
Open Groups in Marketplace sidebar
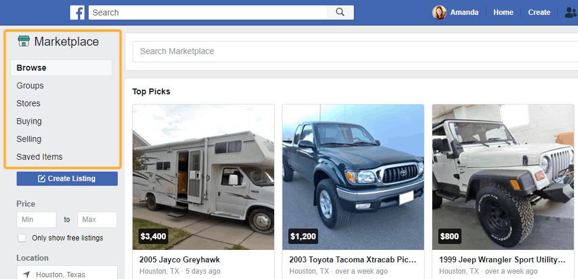[x=30, y=85]
